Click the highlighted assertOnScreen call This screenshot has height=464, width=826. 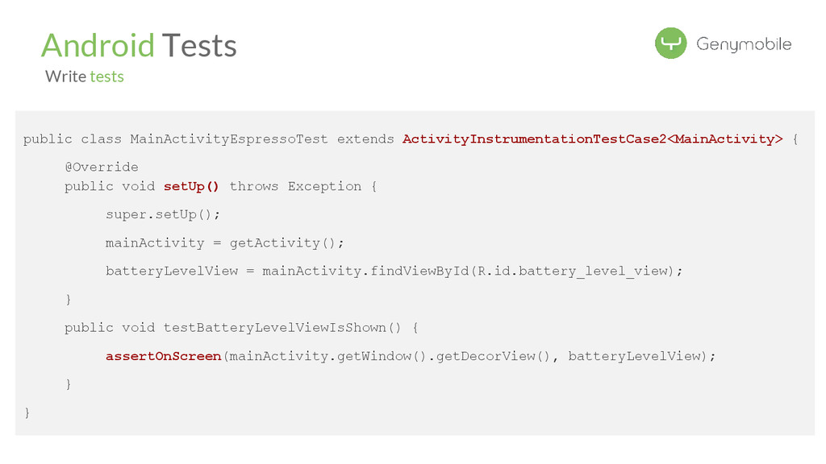click(163, 356)
